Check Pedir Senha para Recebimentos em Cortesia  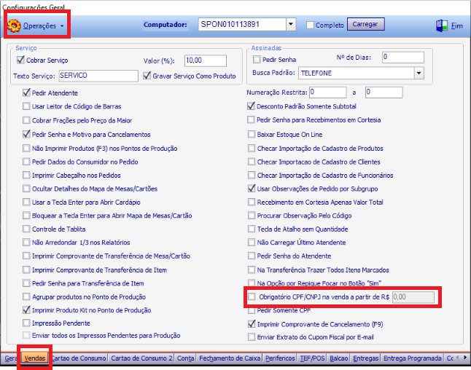tap(251, 119)
